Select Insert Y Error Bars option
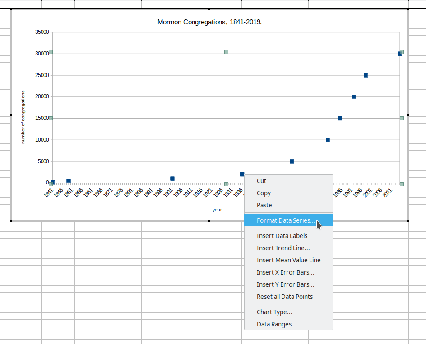Viewport: 426px width, 344px height. click(288, 284)
